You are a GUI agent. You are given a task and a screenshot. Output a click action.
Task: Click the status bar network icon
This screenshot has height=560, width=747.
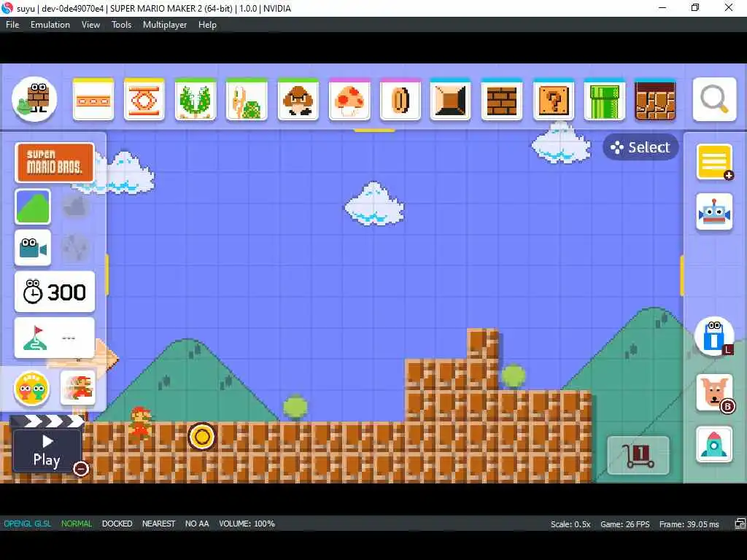740,524
